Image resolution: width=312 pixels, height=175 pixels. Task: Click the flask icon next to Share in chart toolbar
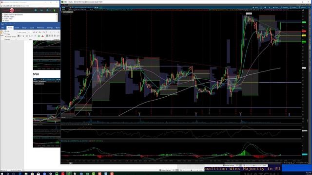coord(261,8)
